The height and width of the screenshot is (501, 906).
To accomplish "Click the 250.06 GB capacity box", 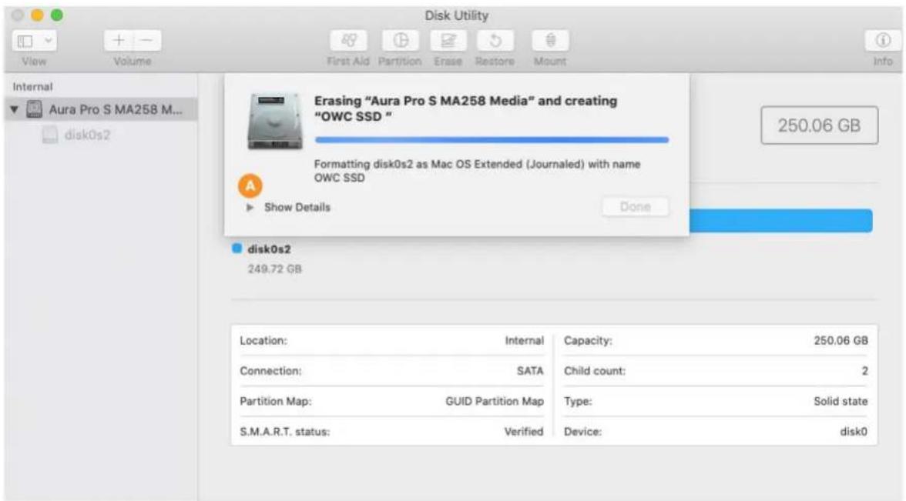I will [820, 125].
